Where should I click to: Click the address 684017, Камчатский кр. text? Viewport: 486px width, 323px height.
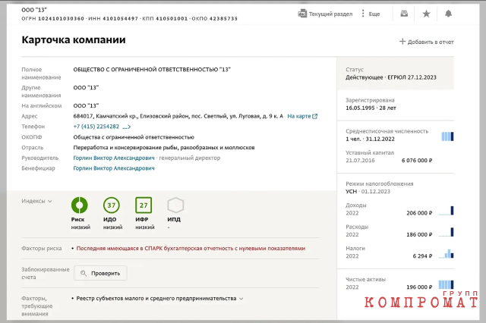178,116
